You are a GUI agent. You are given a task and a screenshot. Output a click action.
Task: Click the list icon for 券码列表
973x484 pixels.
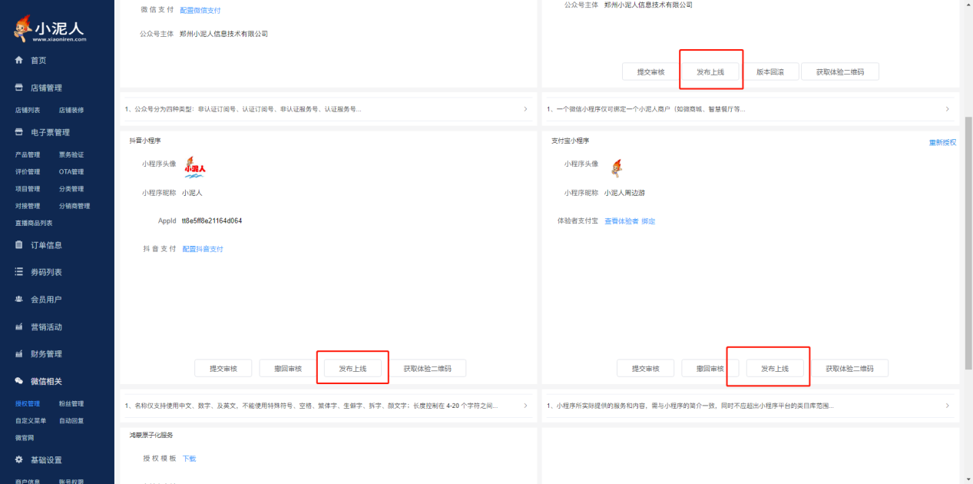(19, 272)
